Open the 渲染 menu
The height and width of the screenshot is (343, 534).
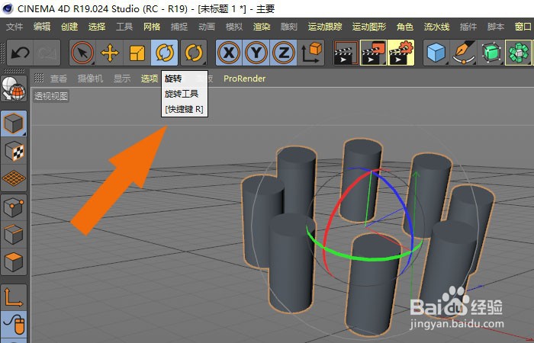pyautogui.click(x=262, y=27)
